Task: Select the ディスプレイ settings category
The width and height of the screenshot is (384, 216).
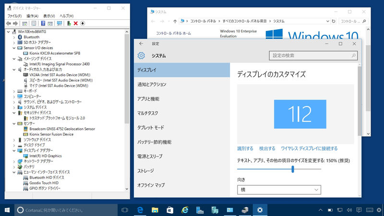Action: [x=182, y=70]
